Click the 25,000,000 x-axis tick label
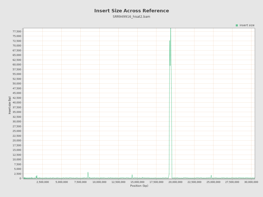The height and width of the screenshot is (197, 263). point(213,182)
